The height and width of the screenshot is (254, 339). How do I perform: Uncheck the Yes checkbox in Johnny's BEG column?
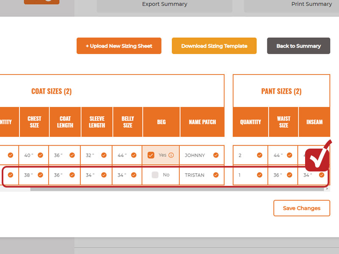pos(151,155)
